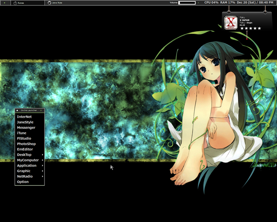Image resolution: width=277 pixels, height=222 pixels.
Task: Switch to the iTunes taskbar button
Action: [28, 3]
